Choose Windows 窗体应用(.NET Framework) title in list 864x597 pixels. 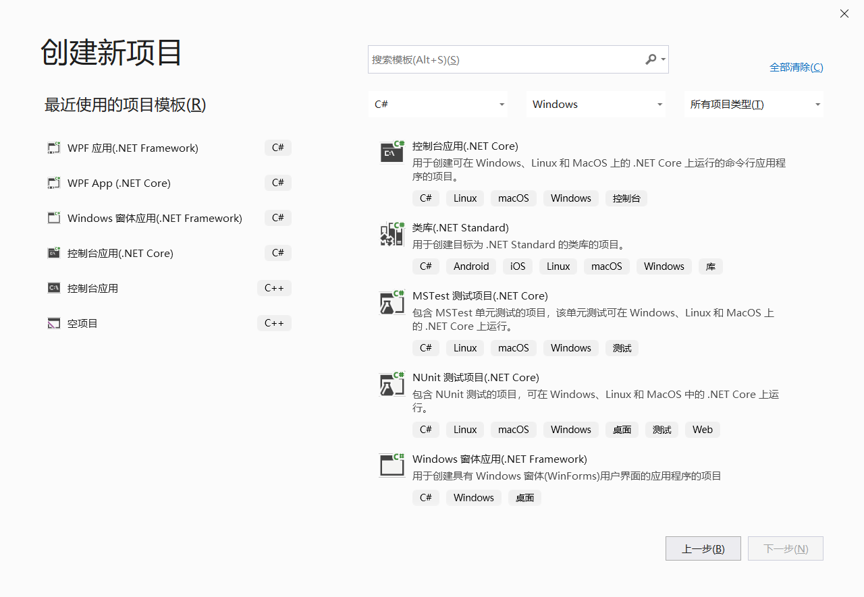pos(500,459)
